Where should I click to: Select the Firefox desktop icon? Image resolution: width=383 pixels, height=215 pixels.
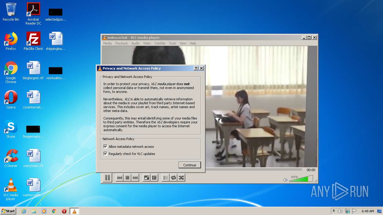11,41
